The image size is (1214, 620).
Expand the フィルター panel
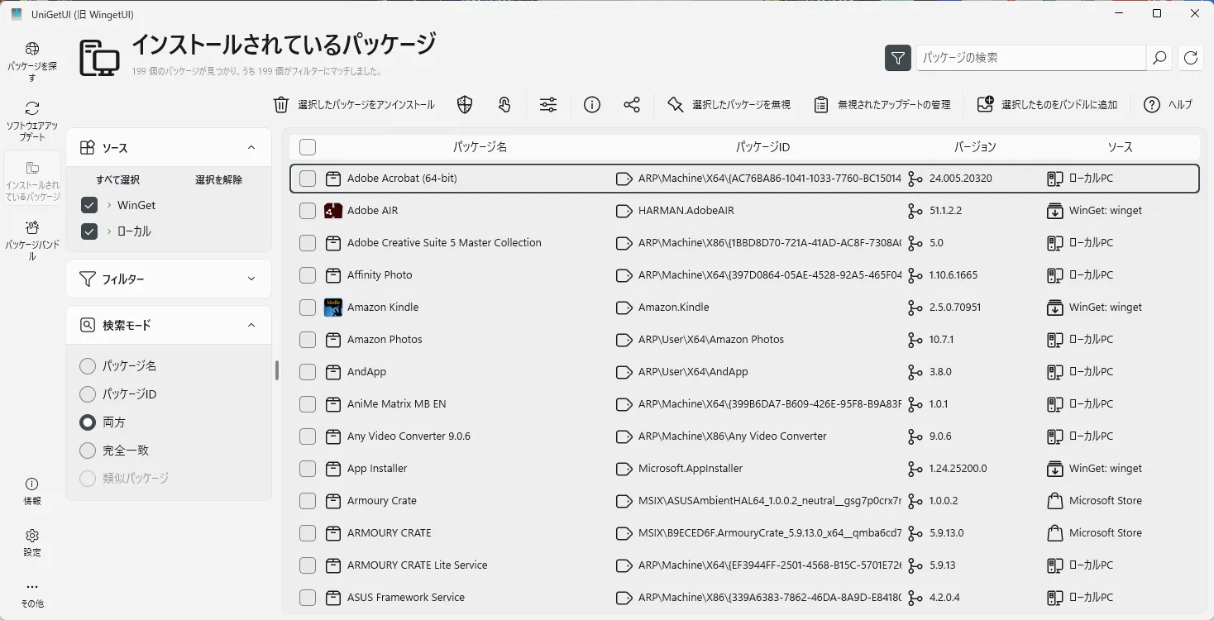pyautogui.click(x=251, y=279)
